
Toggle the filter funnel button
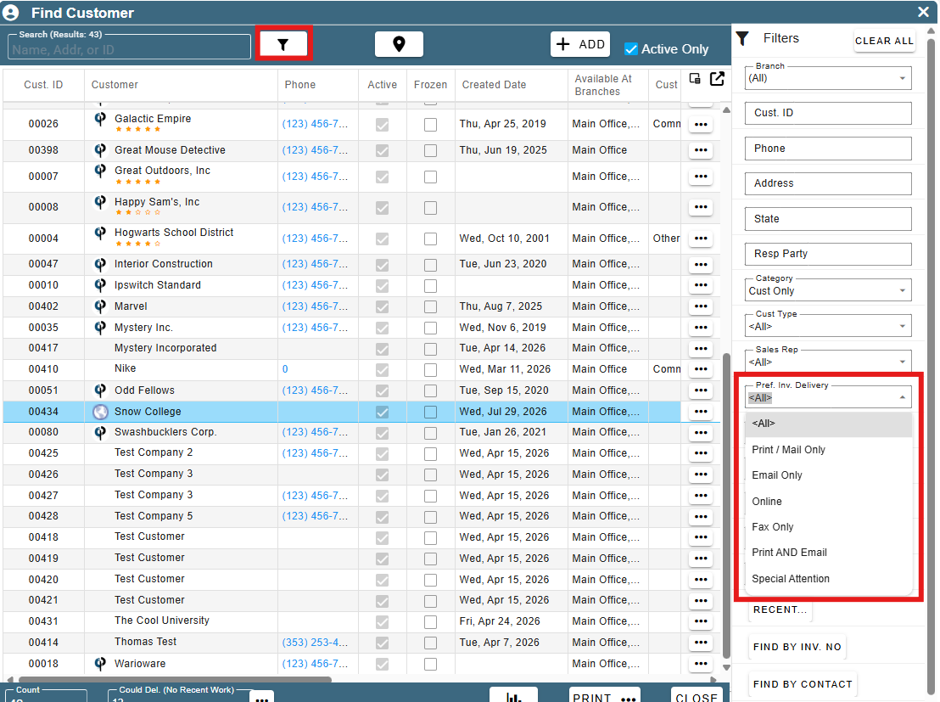pyautogui.click(x=283, y=44)
